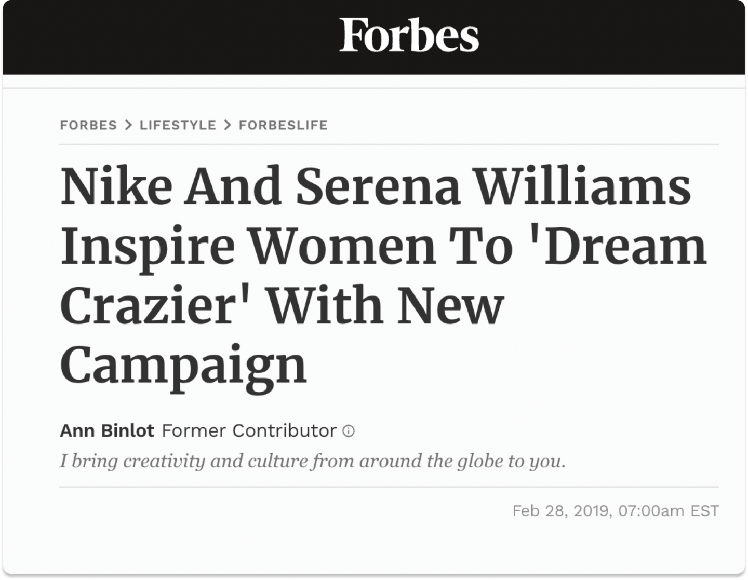Open the FORBES breadcrumb link
The image size is (748, 580).
89,125
